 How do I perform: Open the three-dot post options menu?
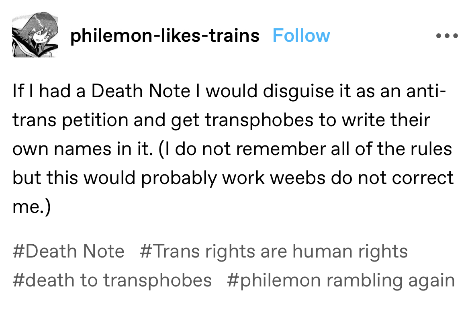447,36
